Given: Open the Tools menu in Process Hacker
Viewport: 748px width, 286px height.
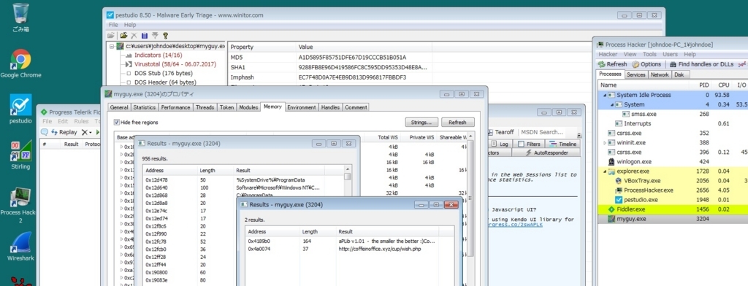Looking at the screenshot, I should 649,54.
